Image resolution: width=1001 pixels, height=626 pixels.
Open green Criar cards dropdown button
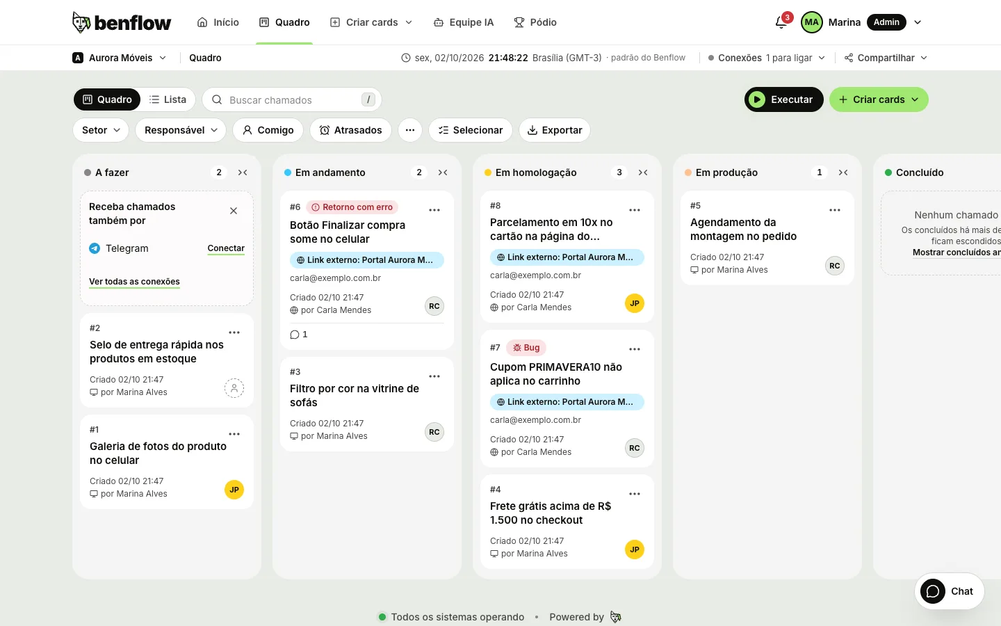879,99
